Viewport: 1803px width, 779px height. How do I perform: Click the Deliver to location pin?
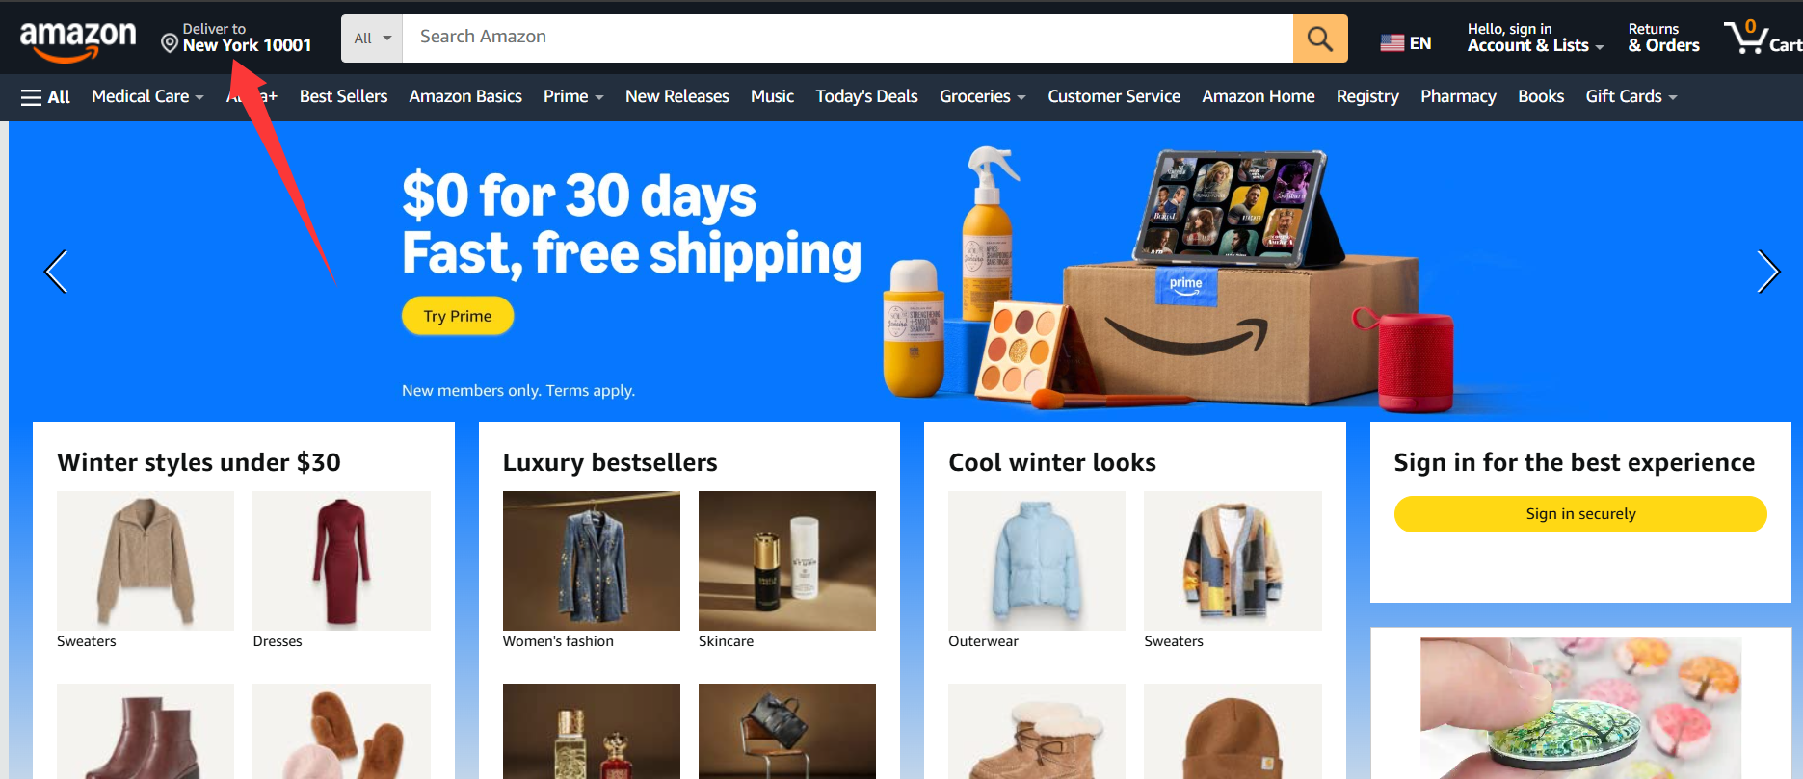(170, 43)
